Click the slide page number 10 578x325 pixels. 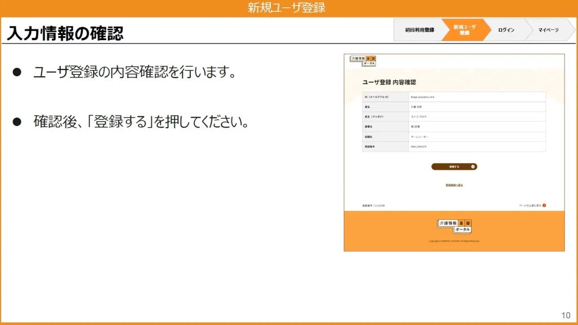click(566, 315)
